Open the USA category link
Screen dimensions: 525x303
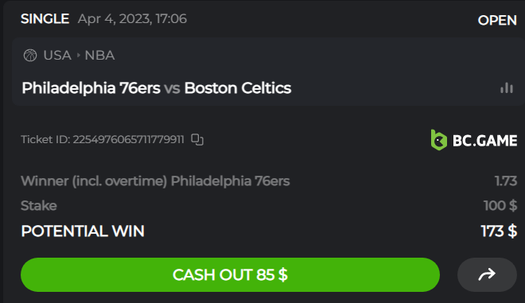click(x=57, y=55)
